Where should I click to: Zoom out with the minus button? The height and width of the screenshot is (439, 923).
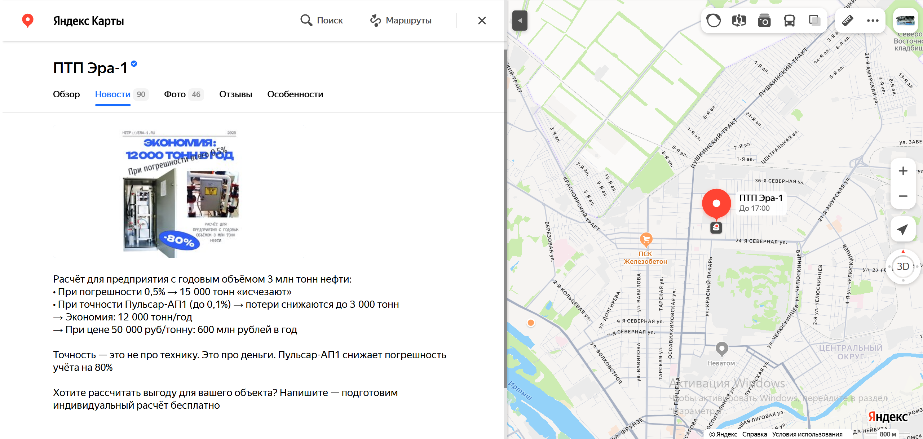pyautogui.click(x=903, y=196)
